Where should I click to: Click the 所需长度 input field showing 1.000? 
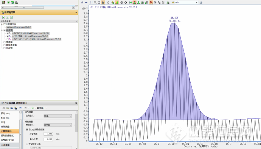(48, 134)
